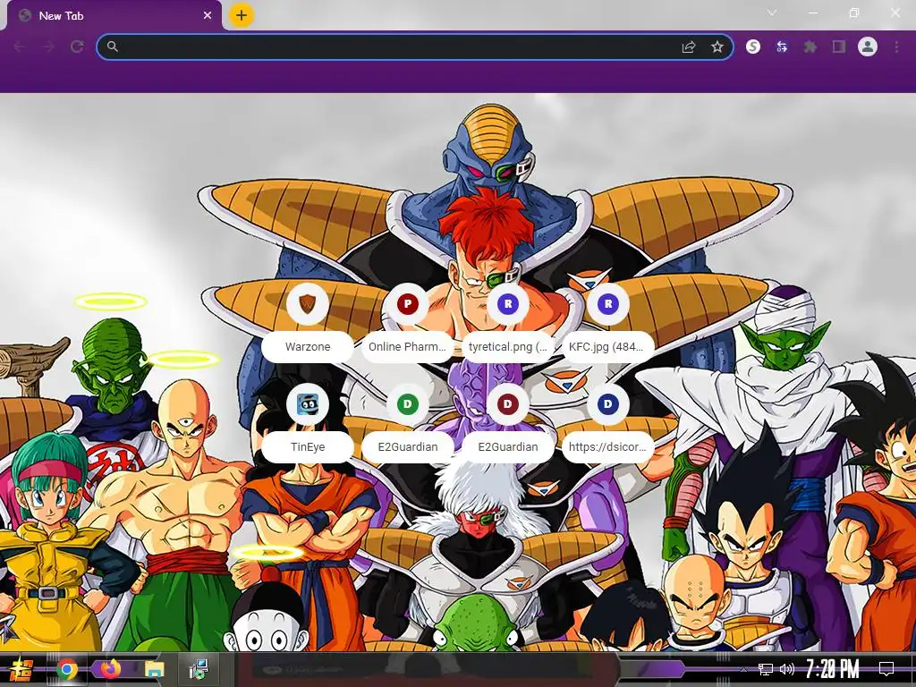
Task: Go forward to next page
Action: [x=48, y=47]
